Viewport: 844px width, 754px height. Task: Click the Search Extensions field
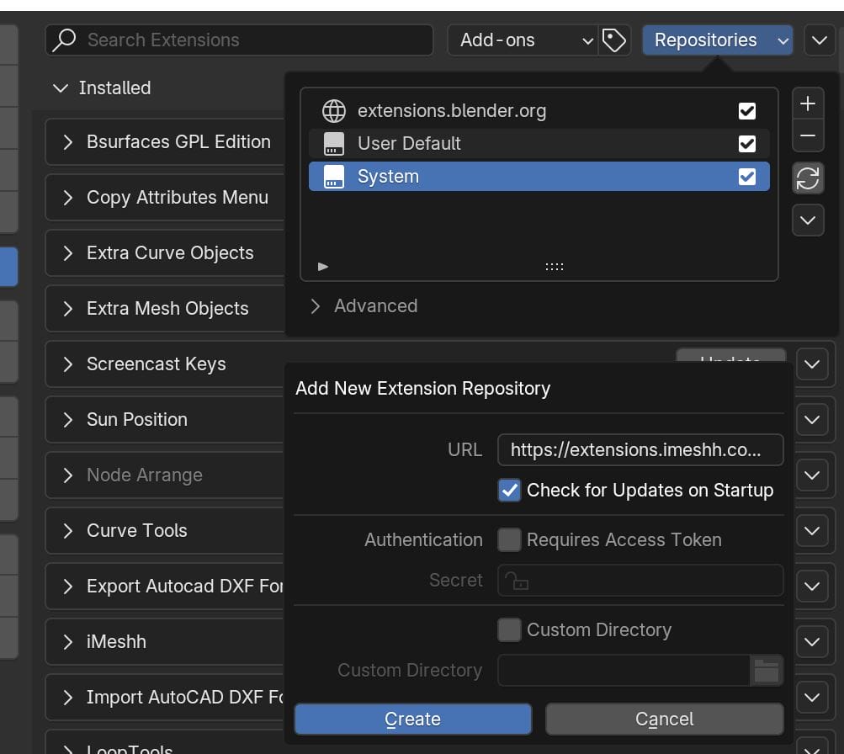click(240, 40)
